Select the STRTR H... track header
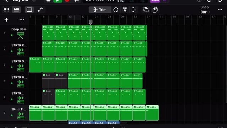Viewport: 227px width, 128px height. coord(15,81)
